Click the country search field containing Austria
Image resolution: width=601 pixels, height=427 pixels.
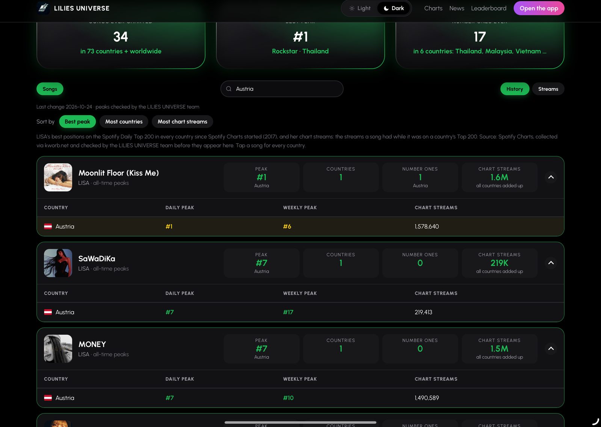click(282, 89)
